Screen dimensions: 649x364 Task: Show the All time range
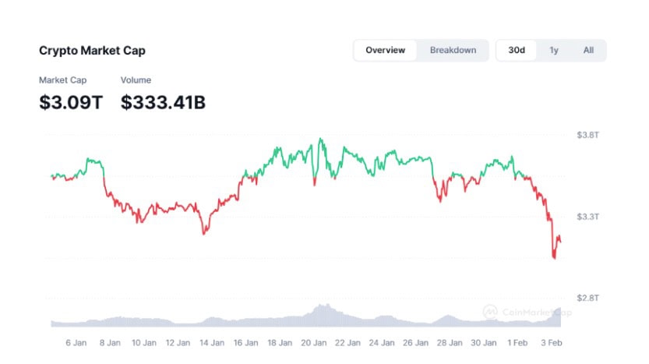tap(588, 51)
